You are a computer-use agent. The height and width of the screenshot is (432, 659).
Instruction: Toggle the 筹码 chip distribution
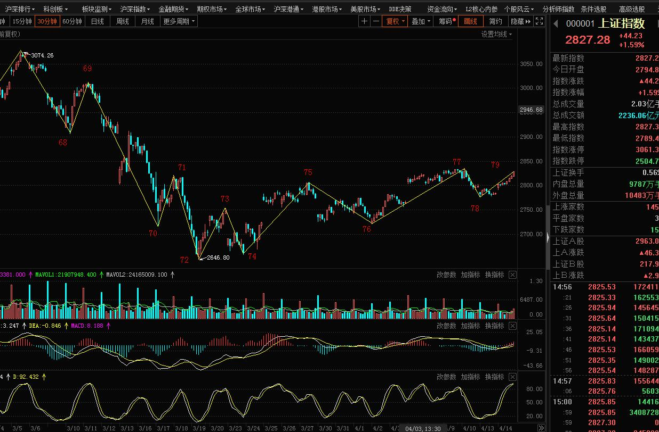445,21
